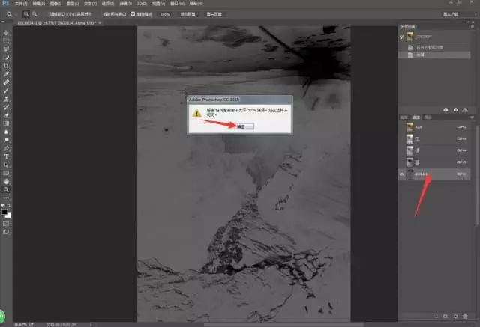This screenshot has height=327, width=480.
Task: Click the 100% zoom button in options bar
Action: point(163,13)
